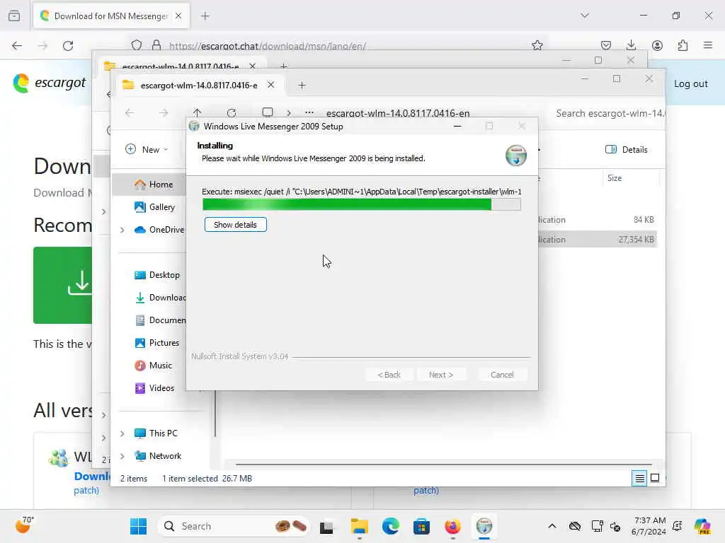This screenshot has height=543, width=725.
Task: Add a new tab in File Explorer
Action: [302, 85]
